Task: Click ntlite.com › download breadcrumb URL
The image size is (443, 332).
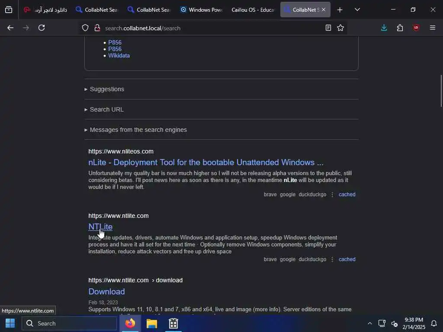Action: (135, 280)
